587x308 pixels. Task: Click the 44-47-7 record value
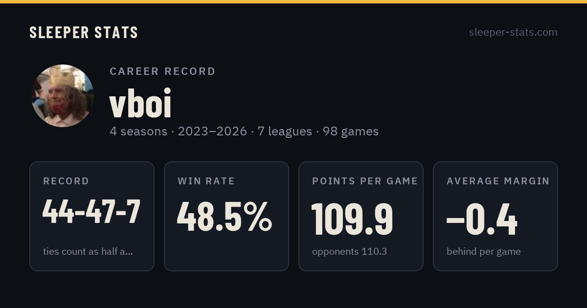[91, 212]
